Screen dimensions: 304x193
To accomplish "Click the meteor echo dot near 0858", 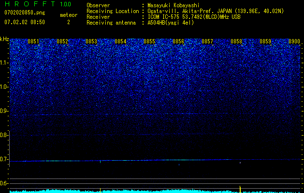I will (240, 163).
